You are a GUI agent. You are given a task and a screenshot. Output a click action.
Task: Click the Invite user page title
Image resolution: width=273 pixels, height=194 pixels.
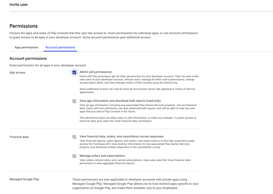pyautogui.click(x=19, y=4)
